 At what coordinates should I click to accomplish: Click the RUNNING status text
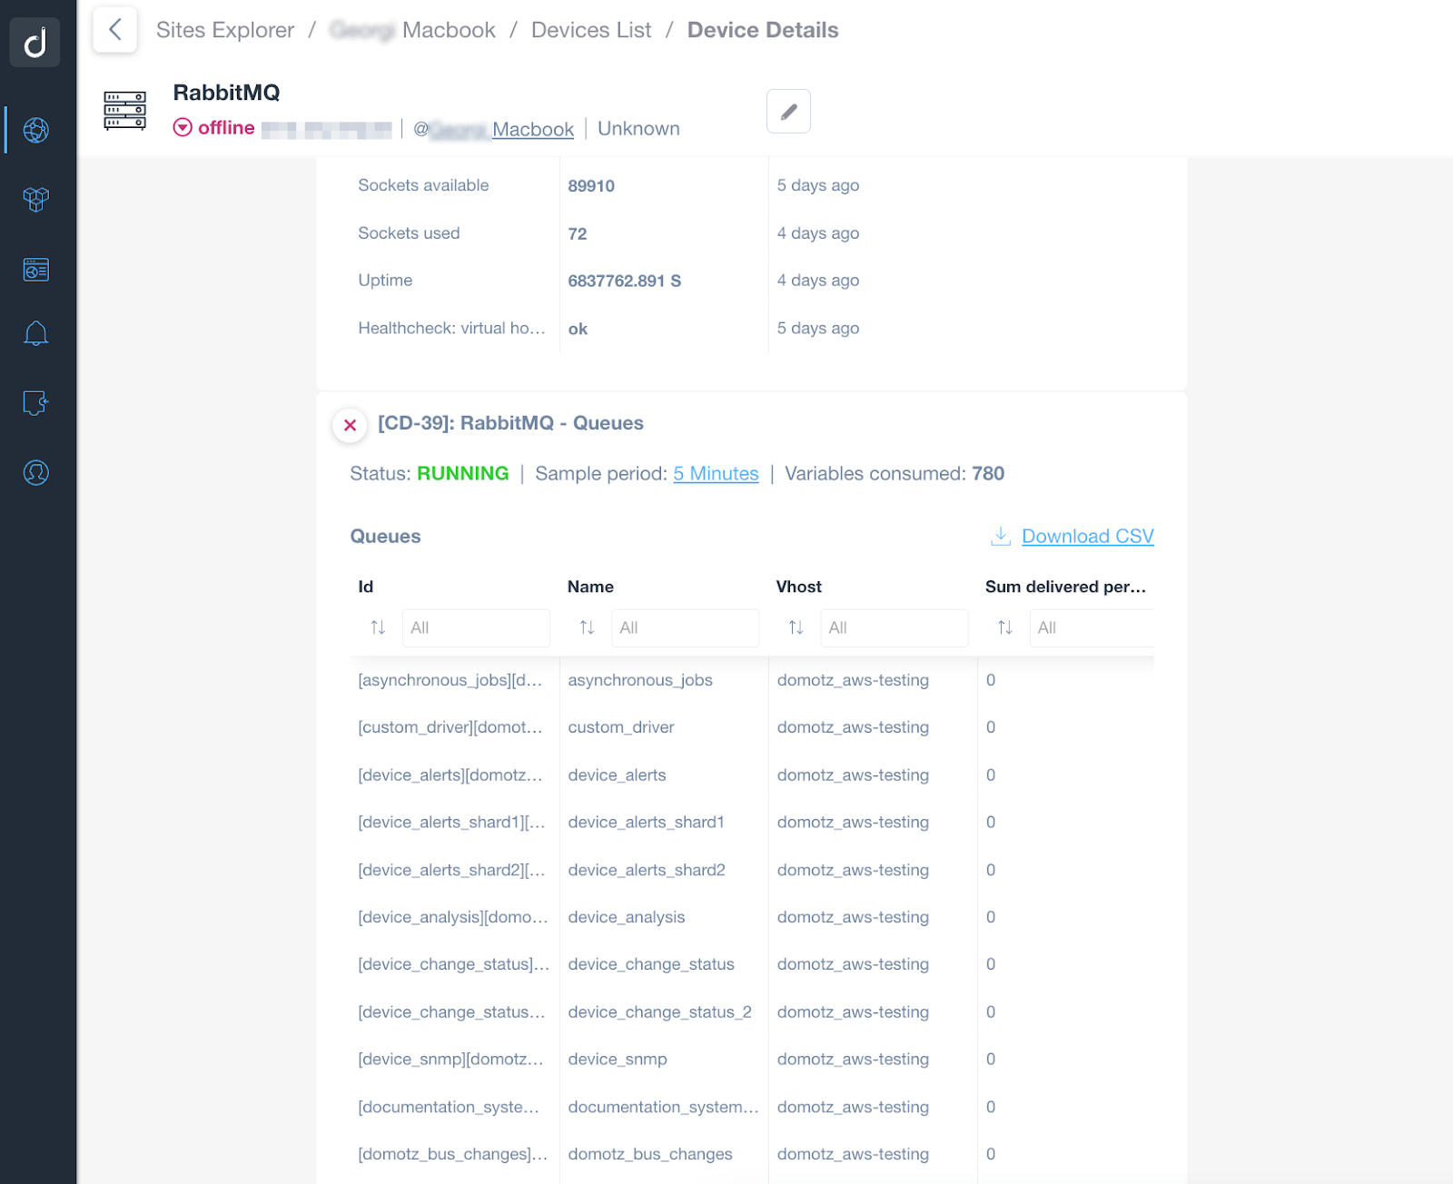pos(463,473)
